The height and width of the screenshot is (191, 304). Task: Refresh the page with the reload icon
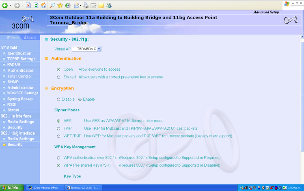click(36, 5)
